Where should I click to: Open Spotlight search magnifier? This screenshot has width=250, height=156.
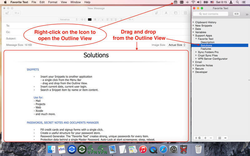click(x=237, y=2)
